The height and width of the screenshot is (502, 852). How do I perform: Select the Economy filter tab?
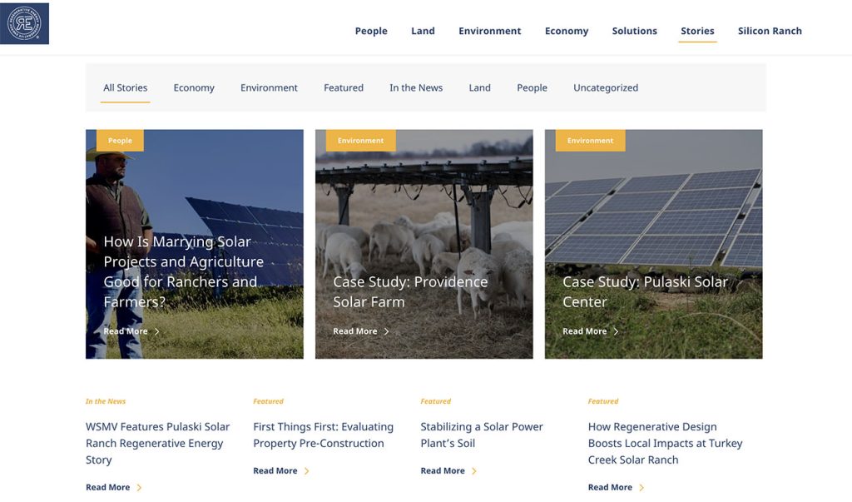pos(194,87)
